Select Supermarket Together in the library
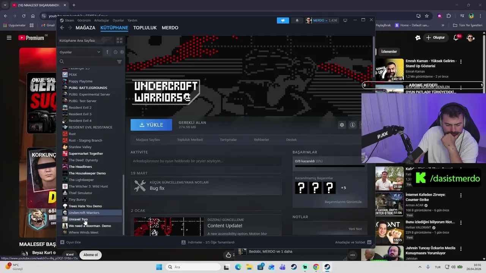The height and width of the screenshot is (273, 486). click(86, 154)
